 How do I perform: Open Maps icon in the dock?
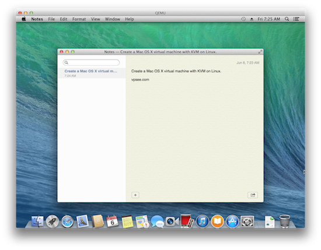[x=142, y=221]
